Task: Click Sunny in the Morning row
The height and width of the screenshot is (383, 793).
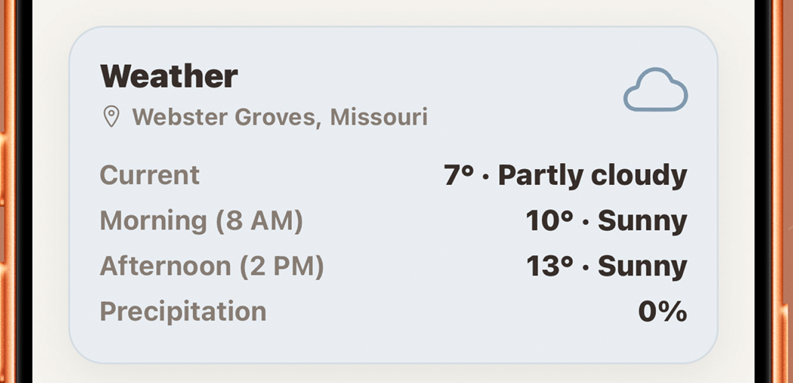Action: [642, 221]
